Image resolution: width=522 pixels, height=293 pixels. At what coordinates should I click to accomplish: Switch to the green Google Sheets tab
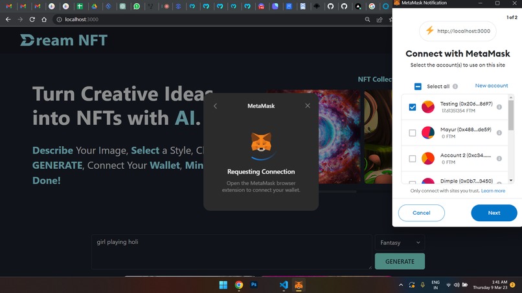pos(80,6)
